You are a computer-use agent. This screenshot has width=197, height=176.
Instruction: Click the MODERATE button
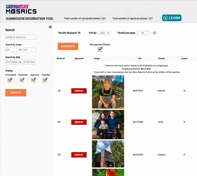click(68, 46)
